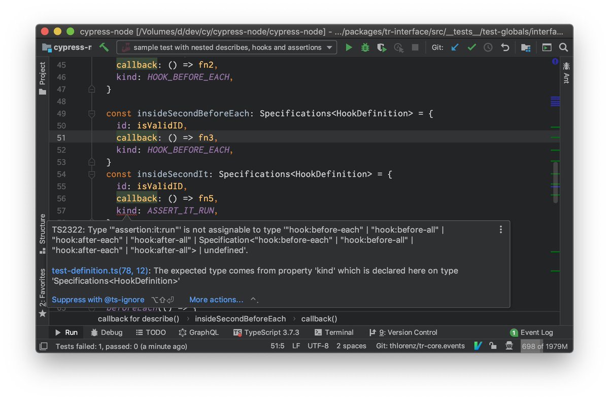Viewport: 609px width, 400px height.
Task: Toggle file read-only lock icon
Action: [x=492, y=346]
